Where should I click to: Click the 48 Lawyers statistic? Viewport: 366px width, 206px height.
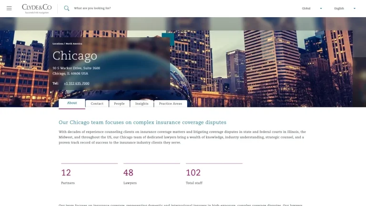pos(152,174)
